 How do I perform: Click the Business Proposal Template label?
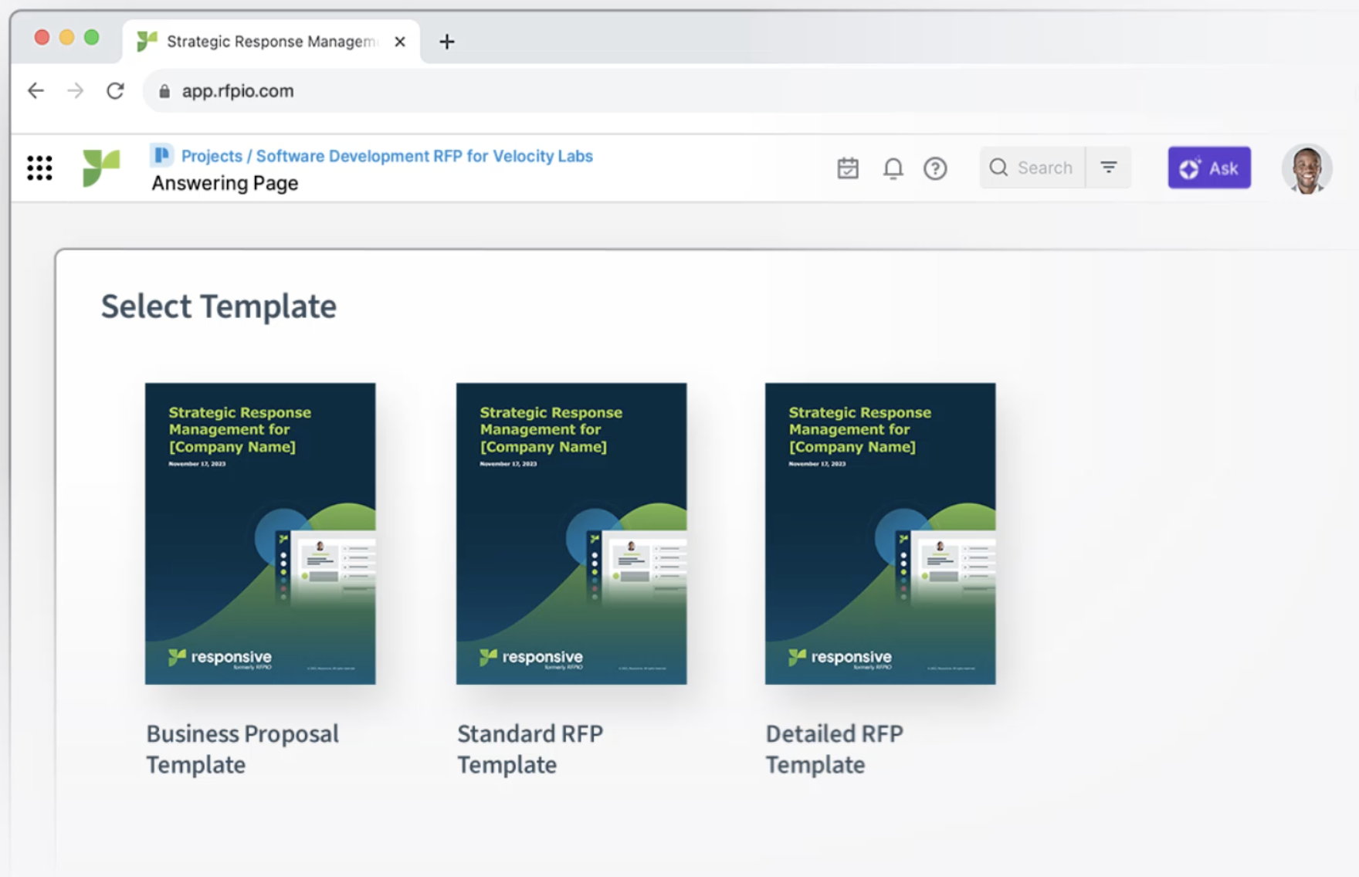coord(242,749)
